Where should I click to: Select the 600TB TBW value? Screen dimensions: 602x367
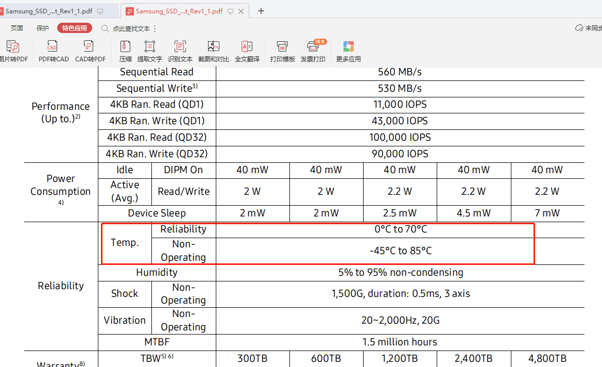(326, 359)
